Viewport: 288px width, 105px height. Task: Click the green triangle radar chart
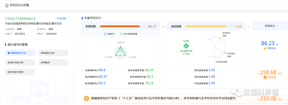click(121, 51)
